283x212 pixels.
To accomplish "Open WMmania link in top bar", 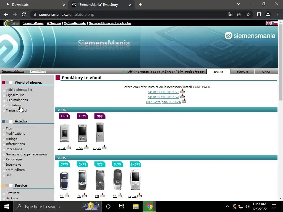I will [x=54, y=23].
